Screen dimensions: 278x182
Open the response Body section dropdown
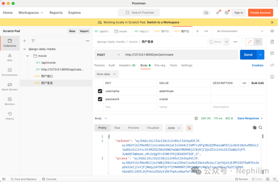click(x=101, y=118)
